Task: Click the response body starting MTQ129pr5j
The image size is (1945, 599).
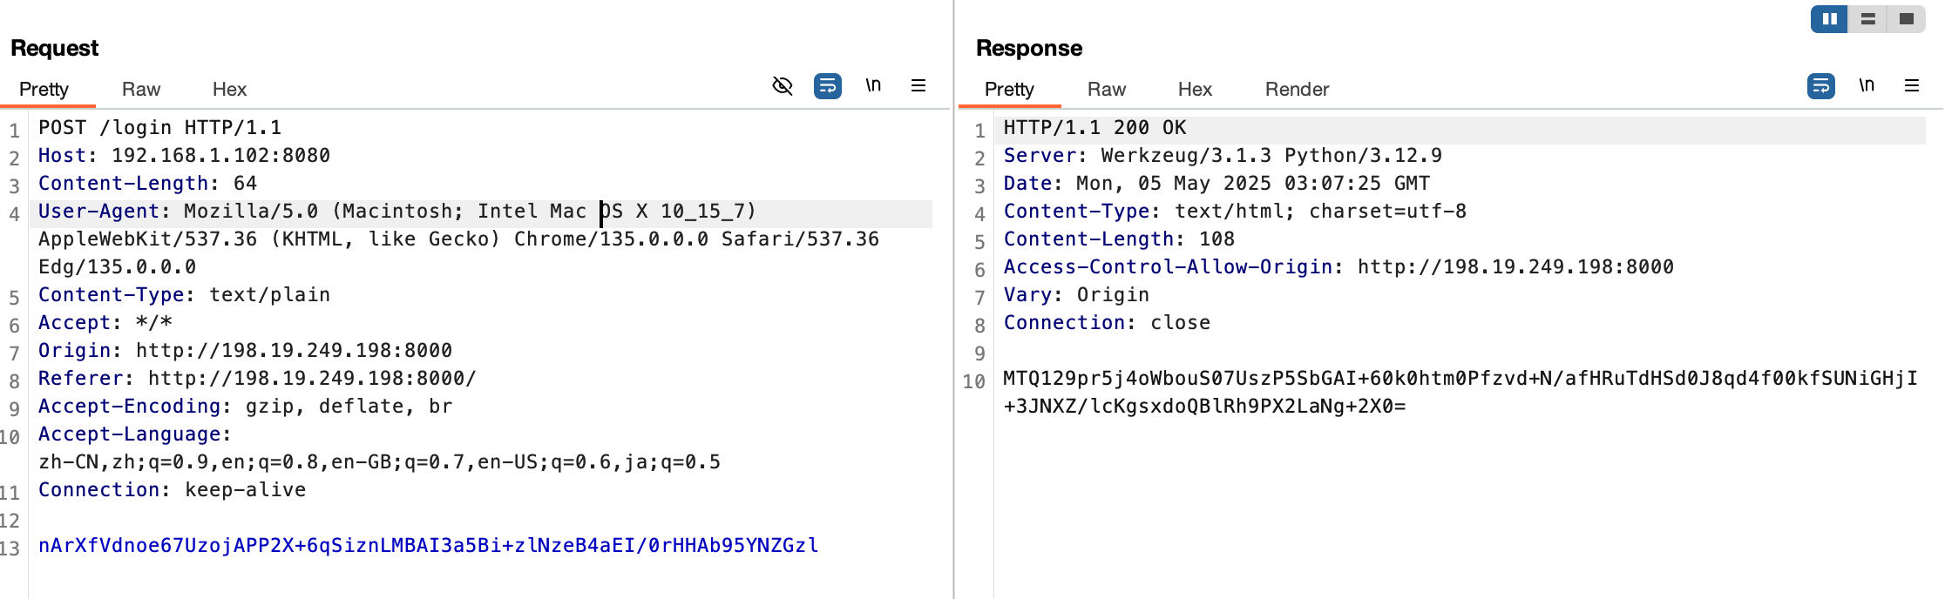Action: pos(1460,393)
